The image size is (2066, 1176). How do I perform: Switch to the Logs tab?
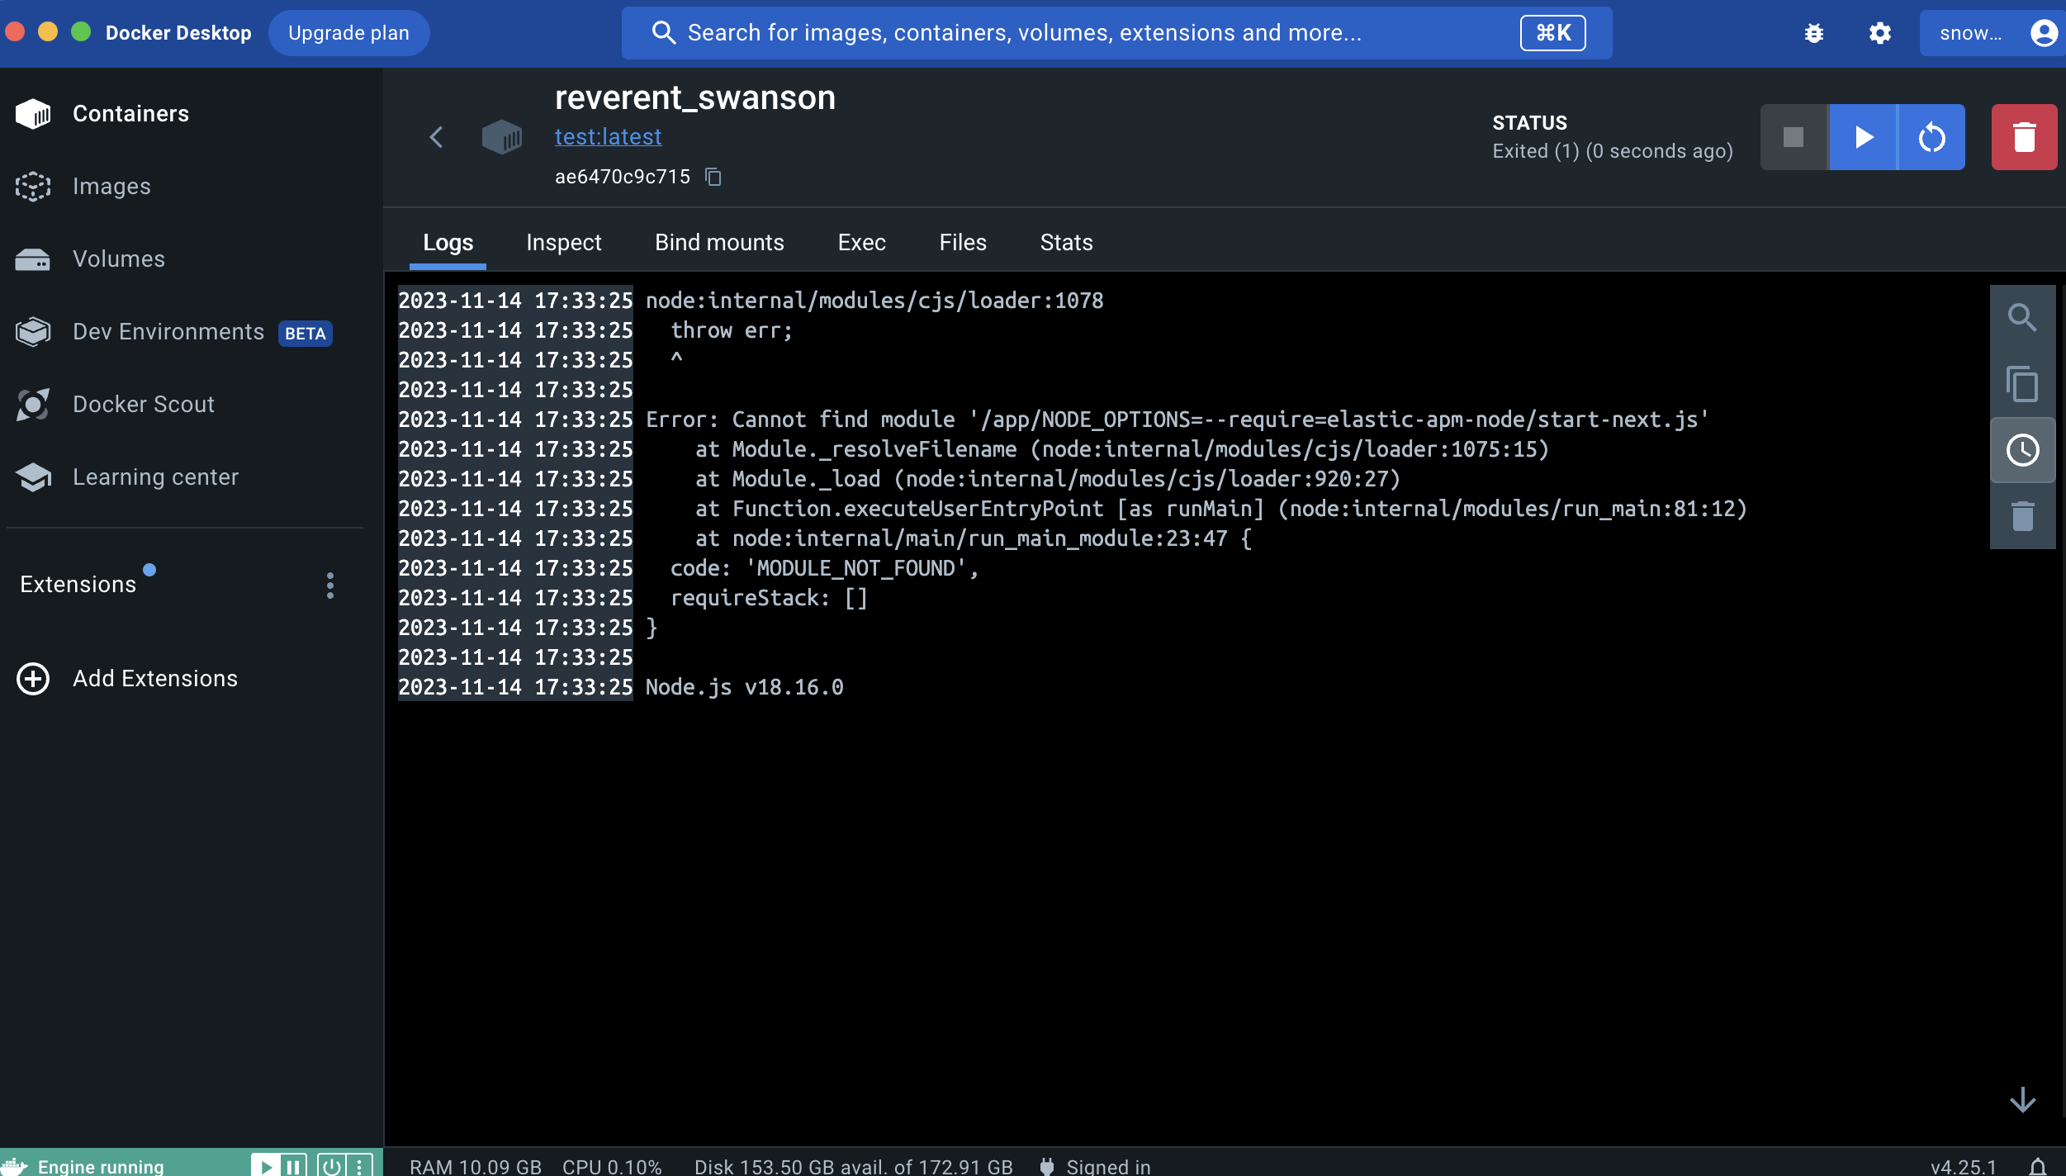pos(448,242)
